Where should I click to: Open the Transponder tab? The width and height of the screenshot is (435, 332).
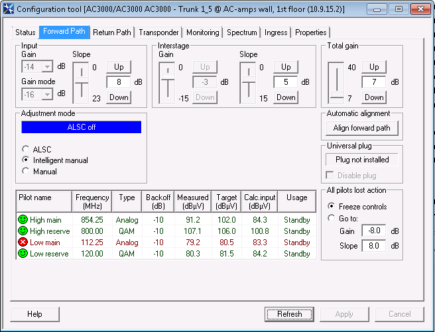(x=158, y=32)
